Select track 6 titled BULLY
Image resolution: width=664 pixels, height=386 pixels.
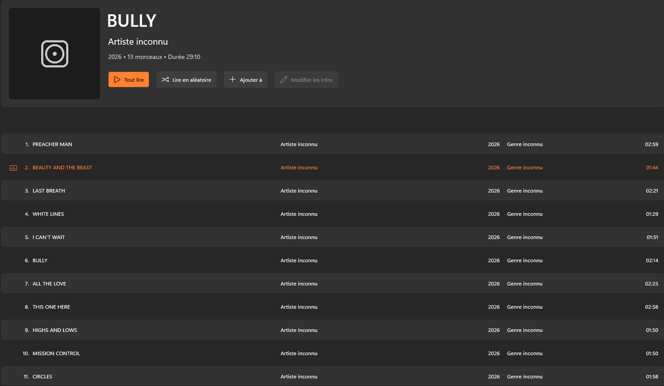(332, 260)
